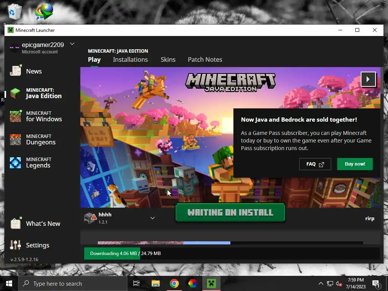
Task: Switch to the Play tab
Action: [x=94, y=59]
